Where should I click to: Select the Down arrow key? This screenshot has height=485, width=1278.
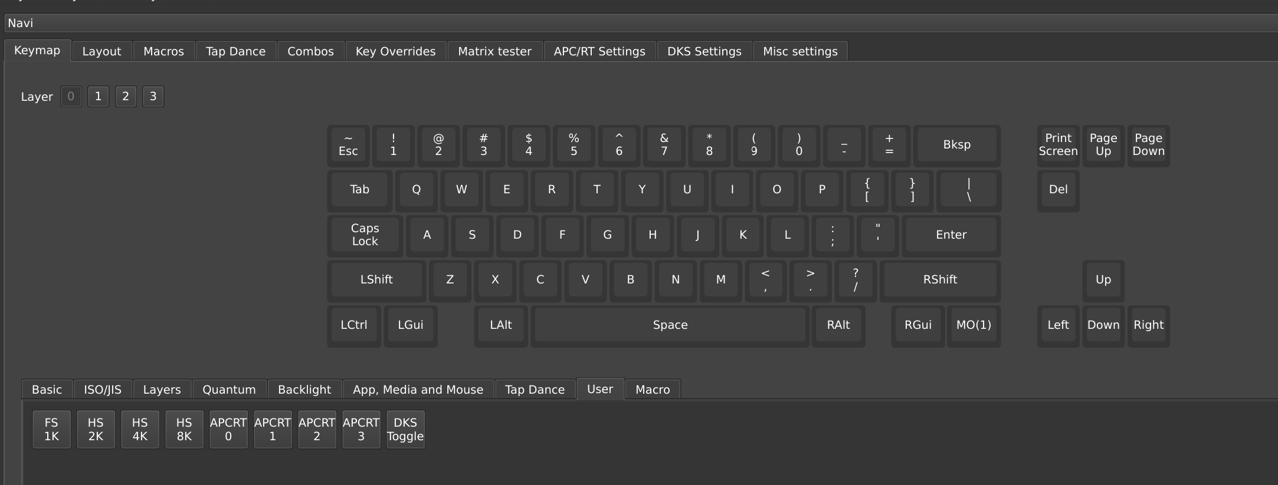click(x=1103, y=325)
